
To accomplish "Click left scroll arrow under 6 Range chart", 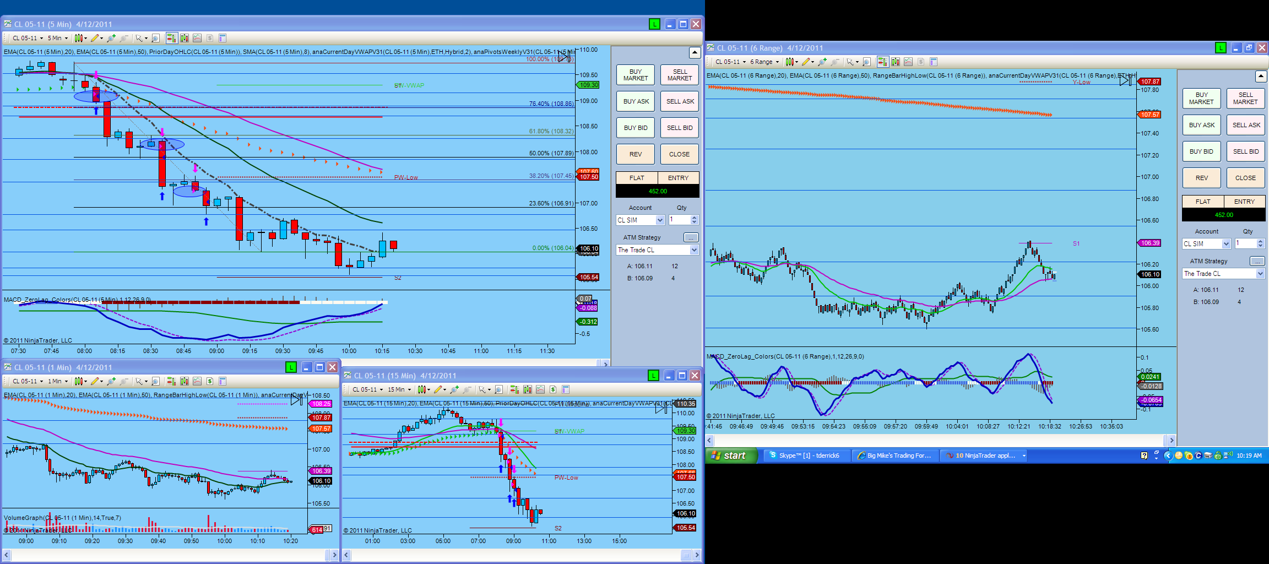I will click(710, 440).
